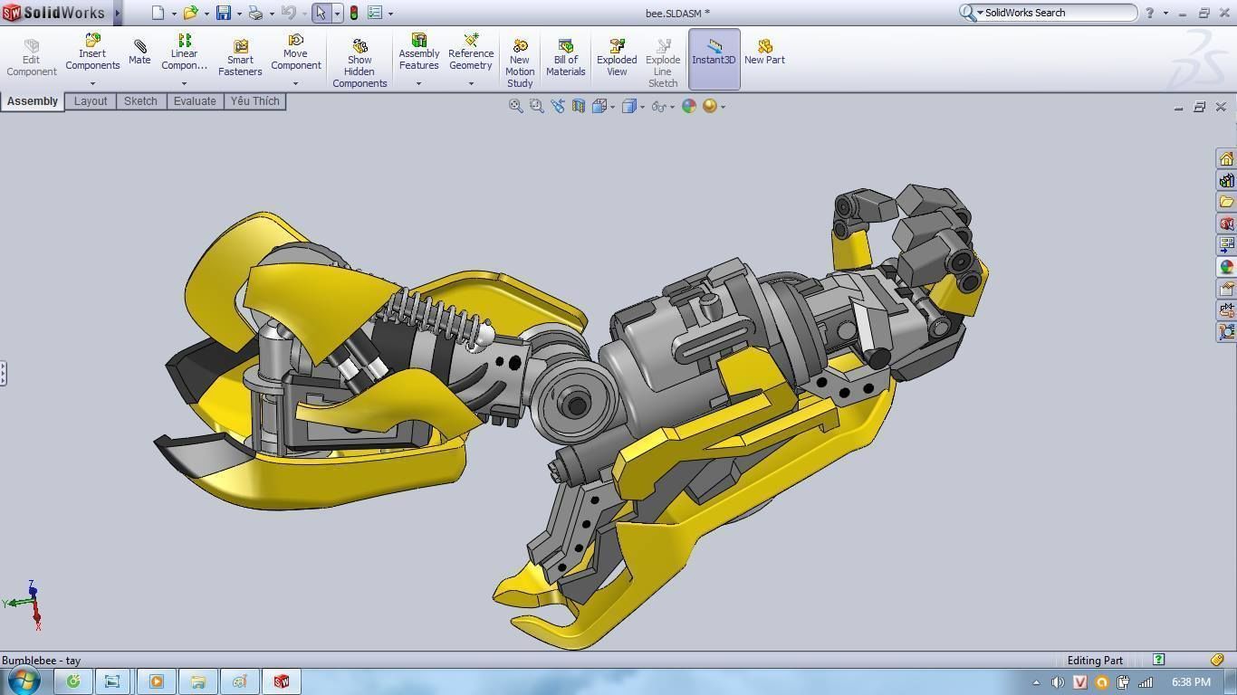Expand Reference Geometry dropdown arrow
This screenshot has width=1237, height=695.
click(x=471, y=83)
